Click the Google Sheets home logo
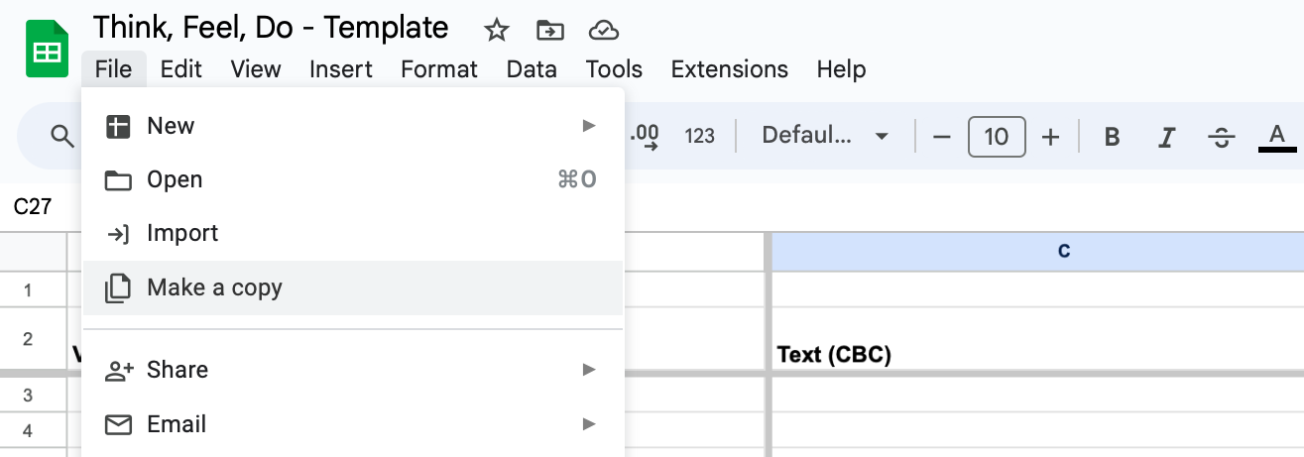The width and height of the screenshot is (1304, 457). 47,48
